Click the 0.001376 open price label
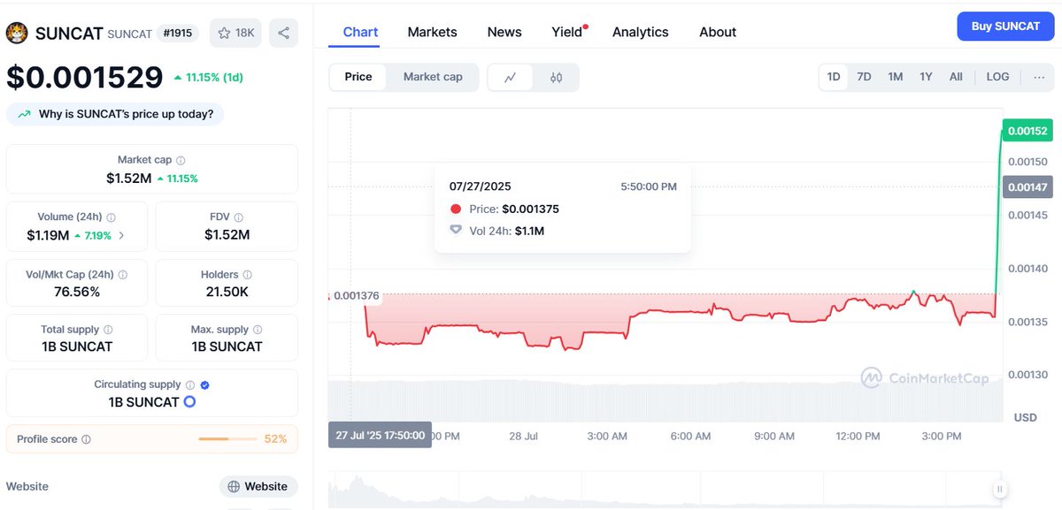1062x510 pixels. tap(355, 295)
